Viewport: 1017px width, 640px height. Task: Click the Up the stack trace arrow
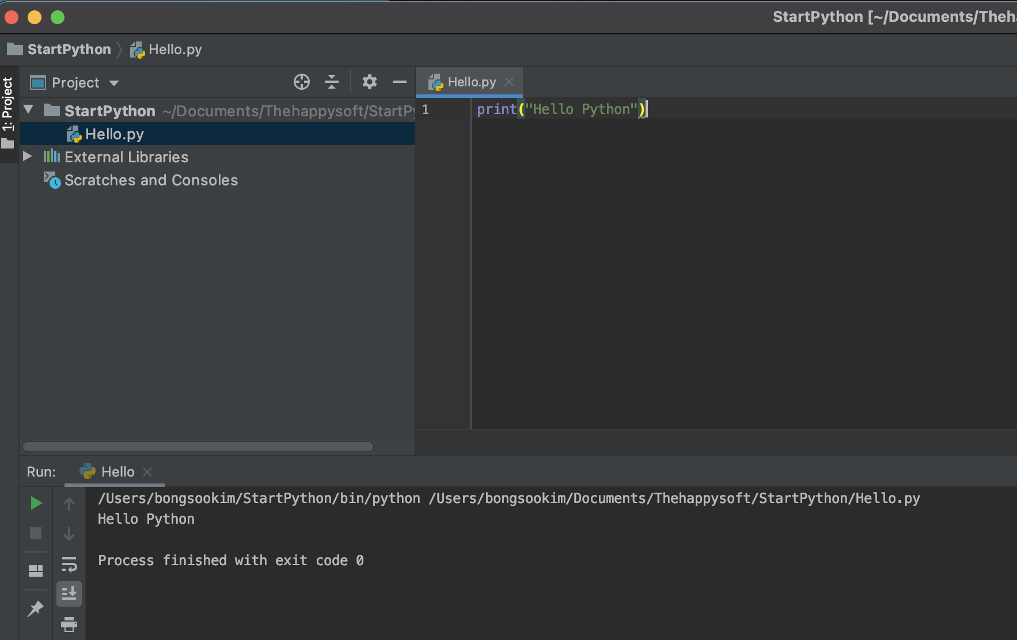tap(69, 504)
